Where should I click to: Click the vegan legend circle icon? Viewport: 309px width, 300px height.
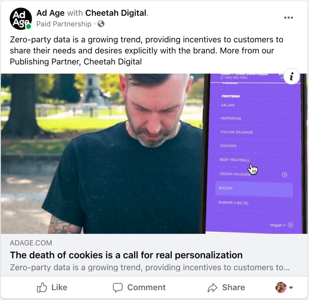point(291,225)
